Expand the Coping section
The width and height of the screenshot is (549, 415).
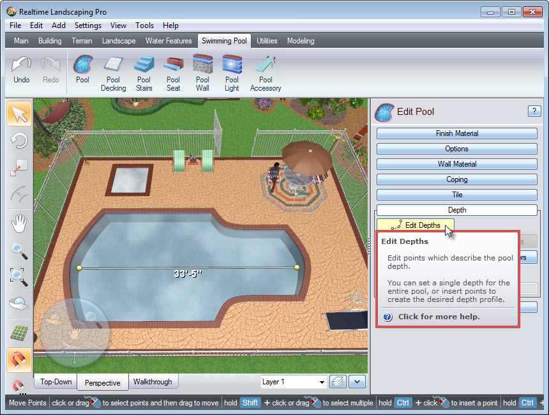pyautogui.click(x=457, y=179)
